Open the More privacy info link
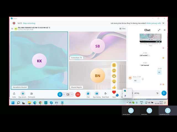The height and width of the screenshot is (132, 177). 153,23
